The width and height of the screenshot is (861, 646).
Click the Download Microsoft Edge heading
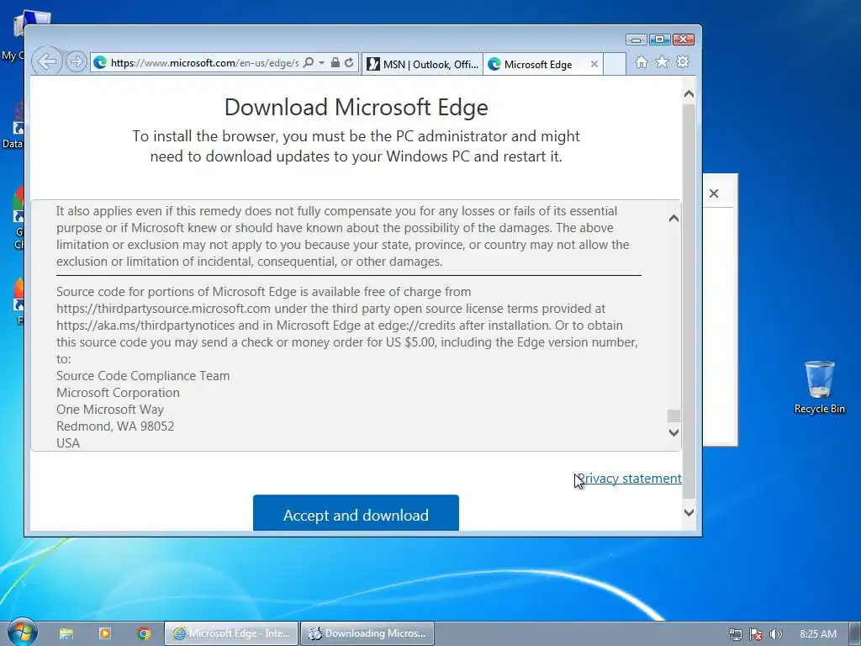[356, 107]
